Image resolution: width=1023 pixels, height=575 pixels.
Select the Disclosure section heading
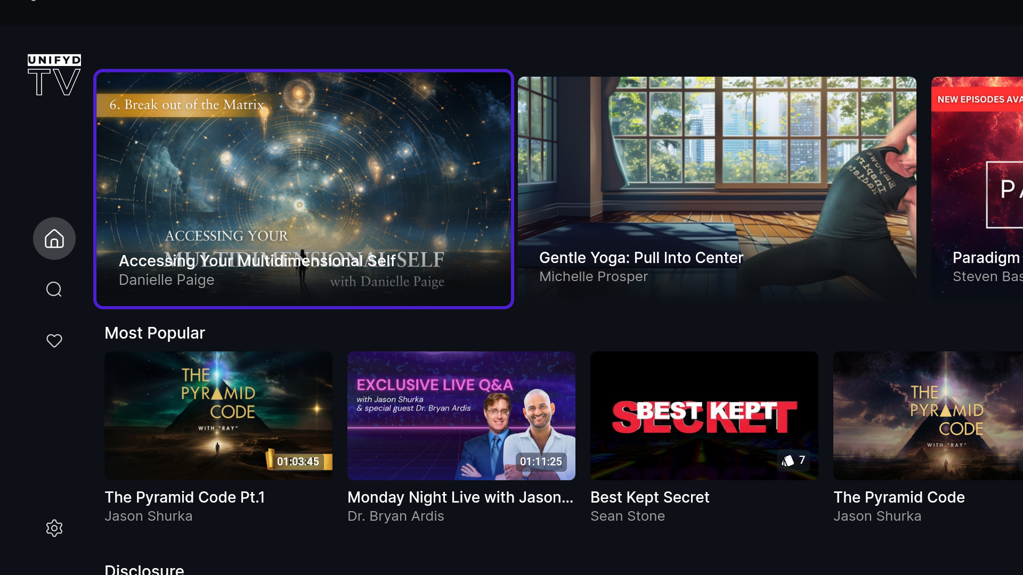144,569
